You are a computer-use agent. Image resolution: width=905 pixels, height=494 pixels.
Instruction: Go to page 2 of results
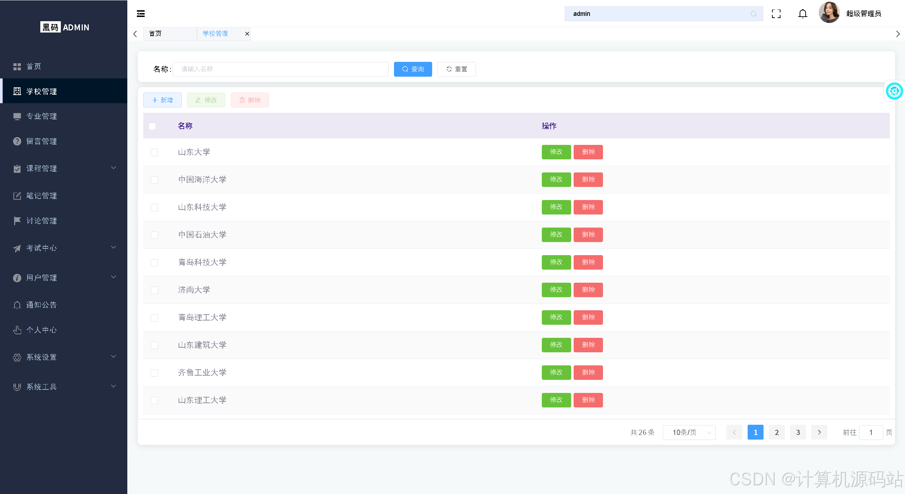click(x=777, y=433)
